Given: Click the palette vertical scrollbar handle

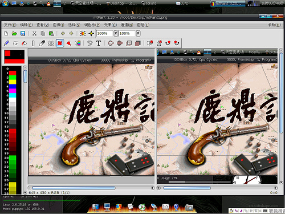Looking at the screenshot, I should point(25,76).
